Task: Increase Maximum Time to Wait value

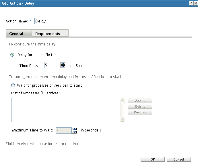Action: click(74, 129)
